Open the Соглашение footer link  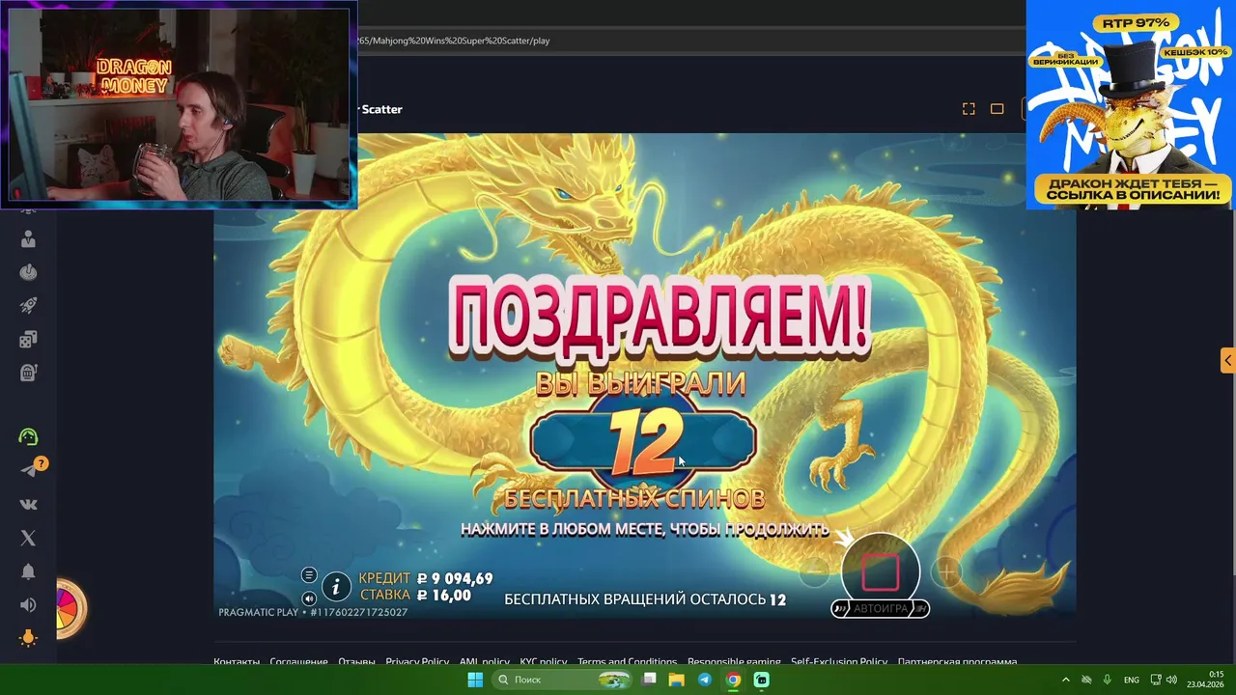298,662
